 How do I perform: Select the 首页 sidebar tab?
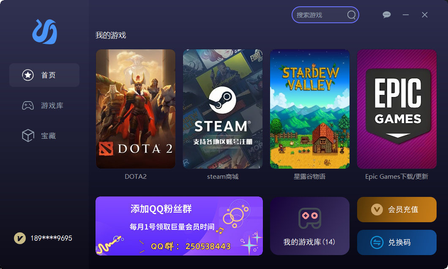click(x=44, y=75)
